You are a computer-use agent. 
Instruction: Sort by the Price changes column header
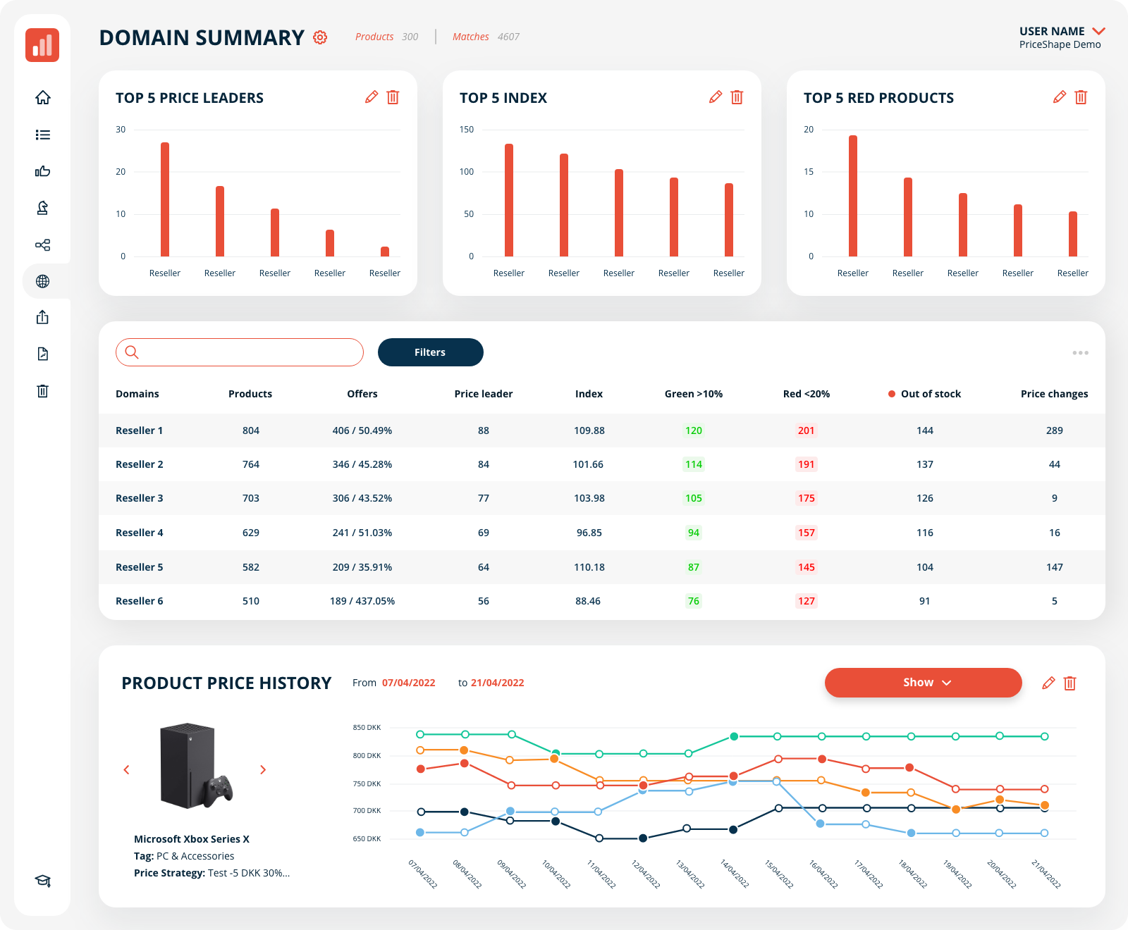1055,394
